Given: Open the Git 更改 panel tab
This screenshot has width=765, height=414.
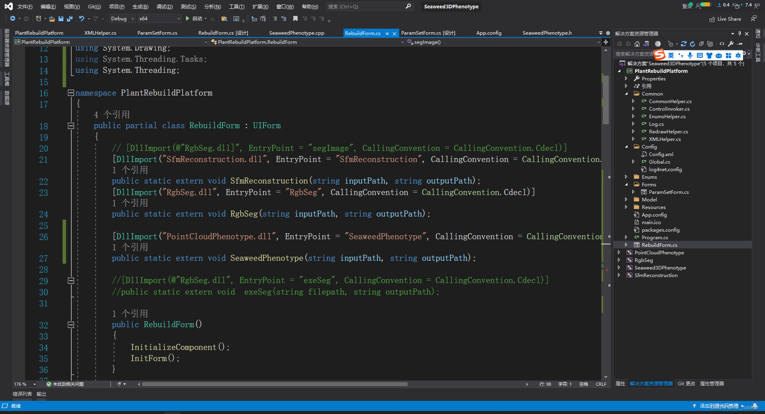Looking at the screenshot, I should click(687, 384).
